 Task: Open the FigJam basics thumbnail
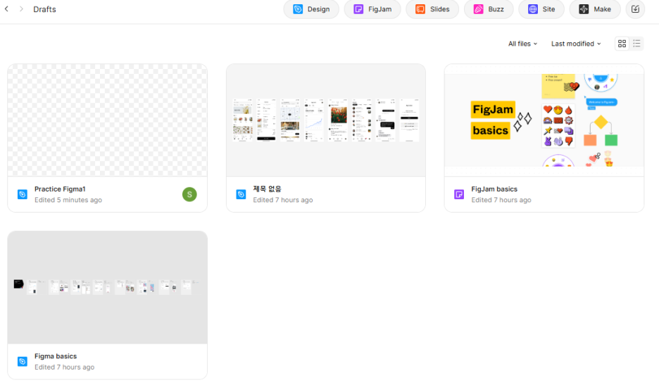coord(544,120)
